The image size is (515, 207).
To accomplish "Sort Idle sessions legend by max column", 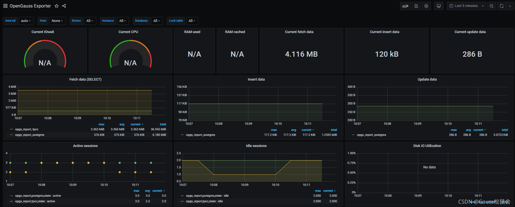I will click(x=318, y=191).
